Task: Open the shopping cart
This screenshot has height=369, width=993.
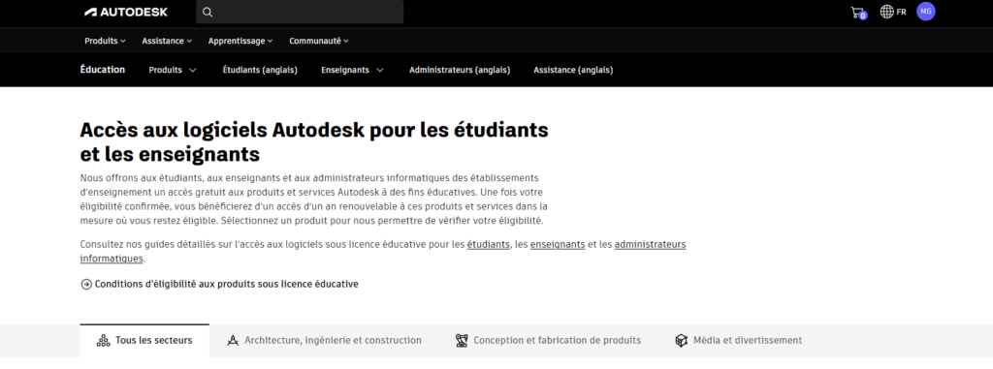Action: [x=857, y=12]
